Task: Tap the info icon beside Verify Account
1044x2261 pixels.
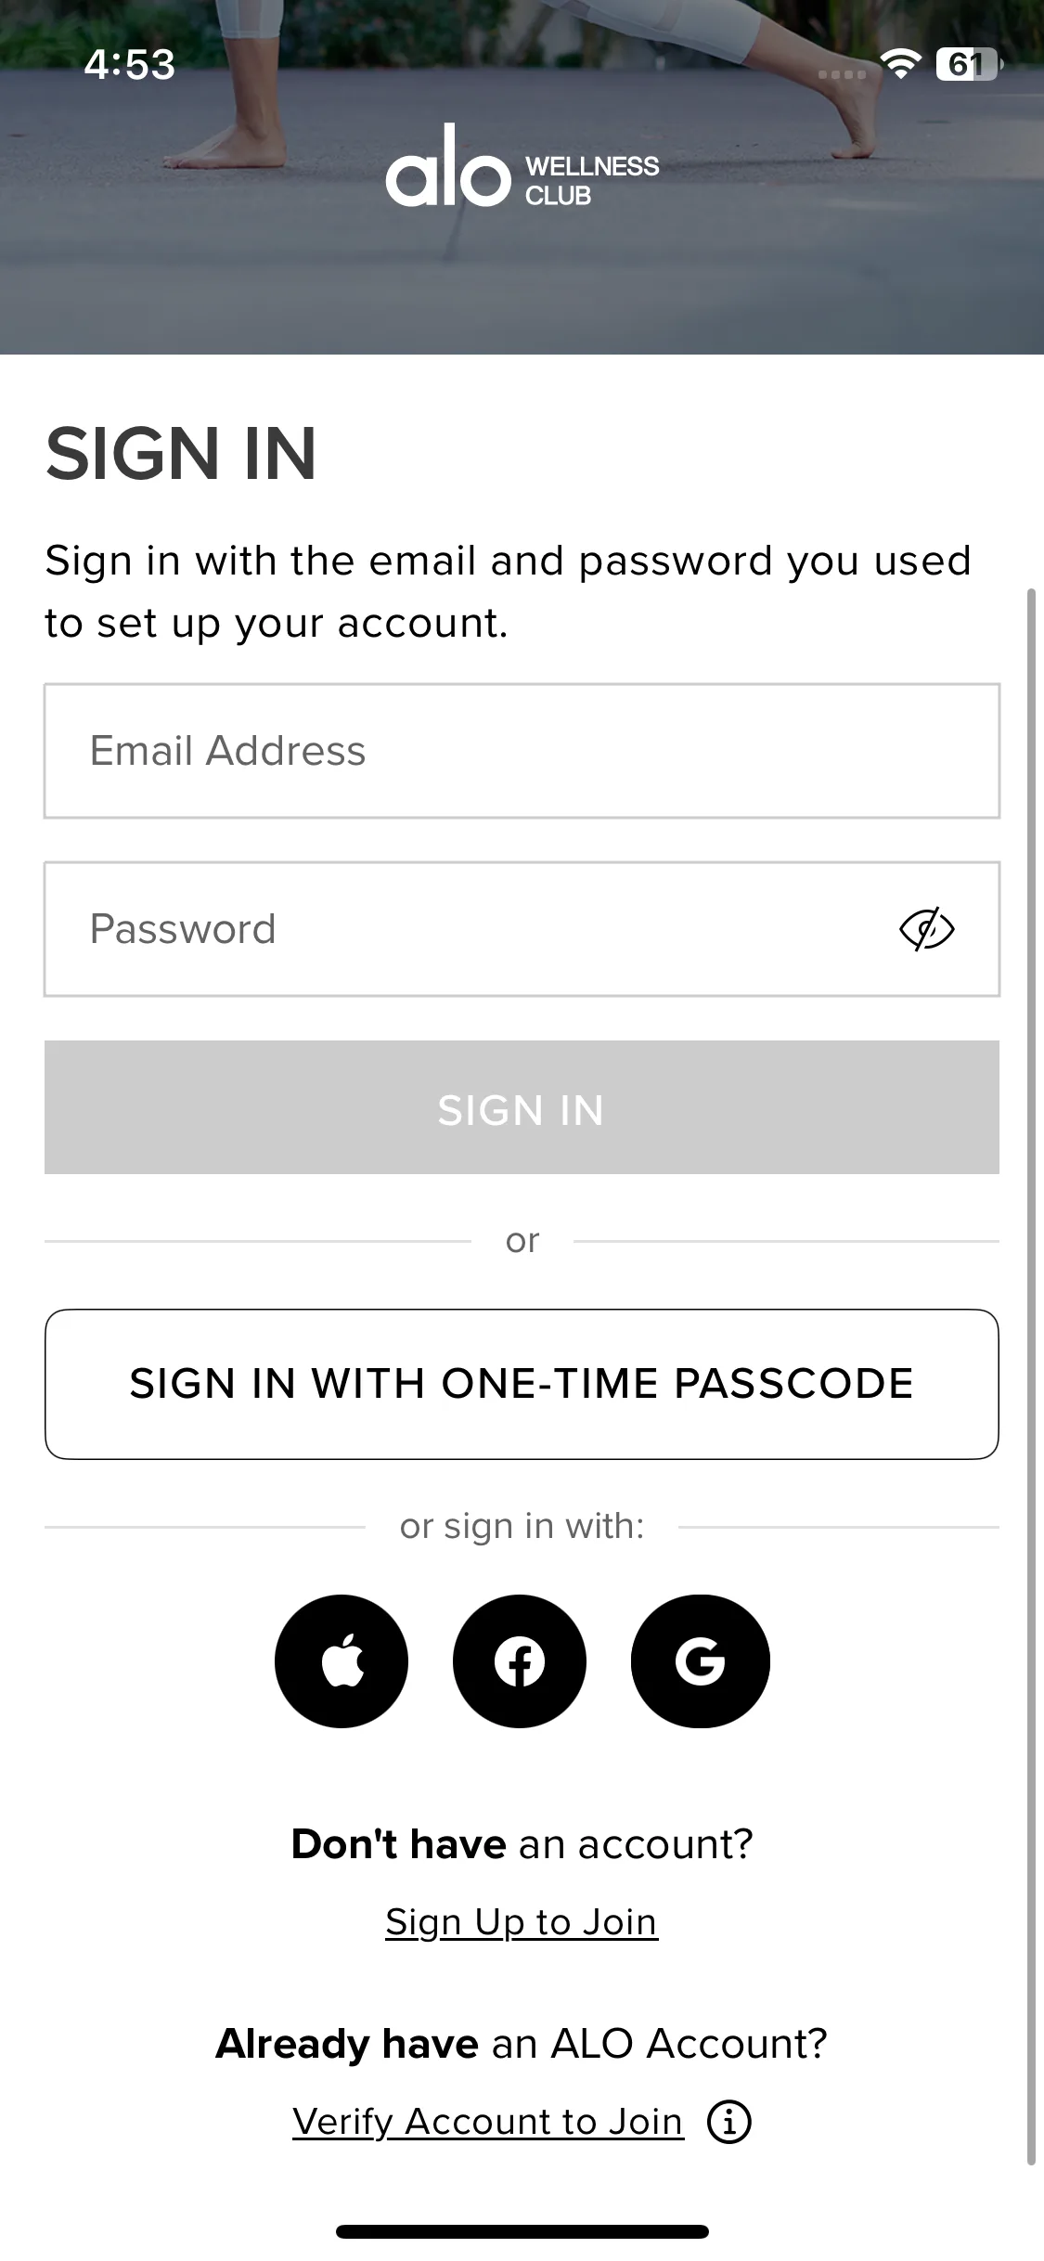Action: click(x=729, y=2122)
